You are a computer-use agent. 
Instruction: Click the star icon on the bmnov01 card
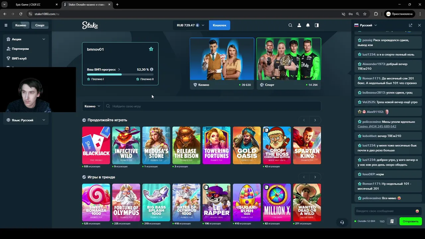click(151, 49)
